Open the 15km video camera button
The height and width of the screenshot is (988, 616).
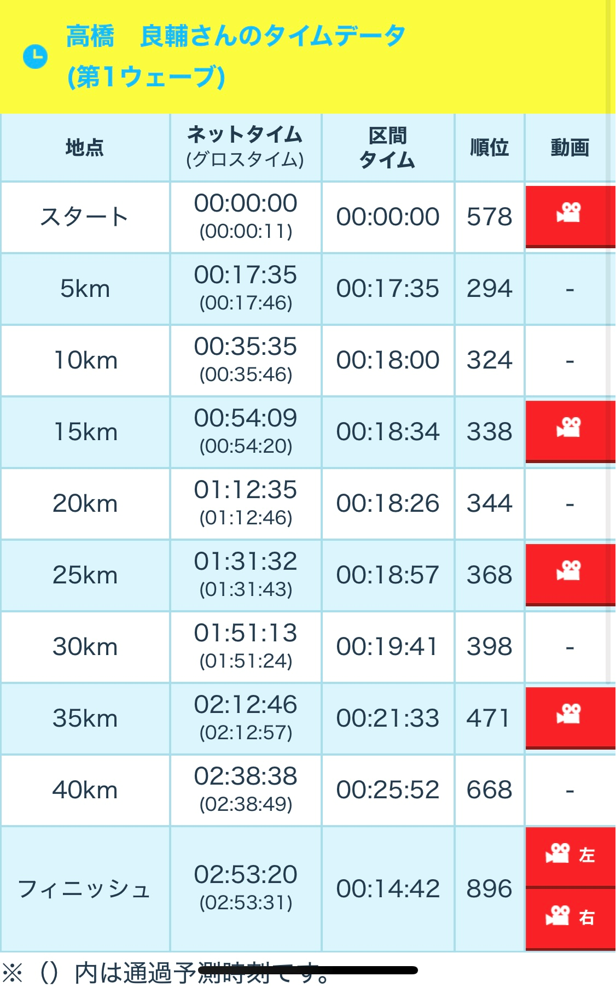pyautogui.click(x=569, y=431)
